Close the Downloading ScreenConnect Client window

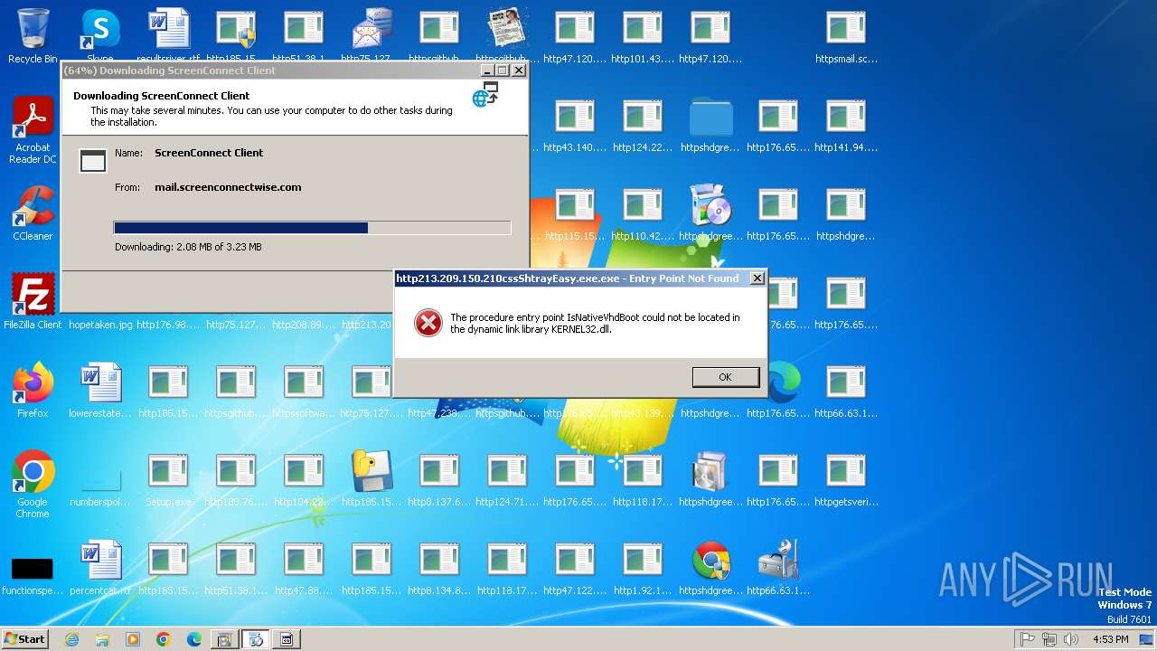(x=519, y=71)
